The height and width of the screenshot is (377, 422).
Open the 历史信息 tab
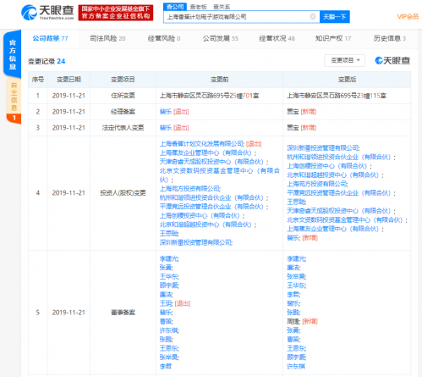389,38
